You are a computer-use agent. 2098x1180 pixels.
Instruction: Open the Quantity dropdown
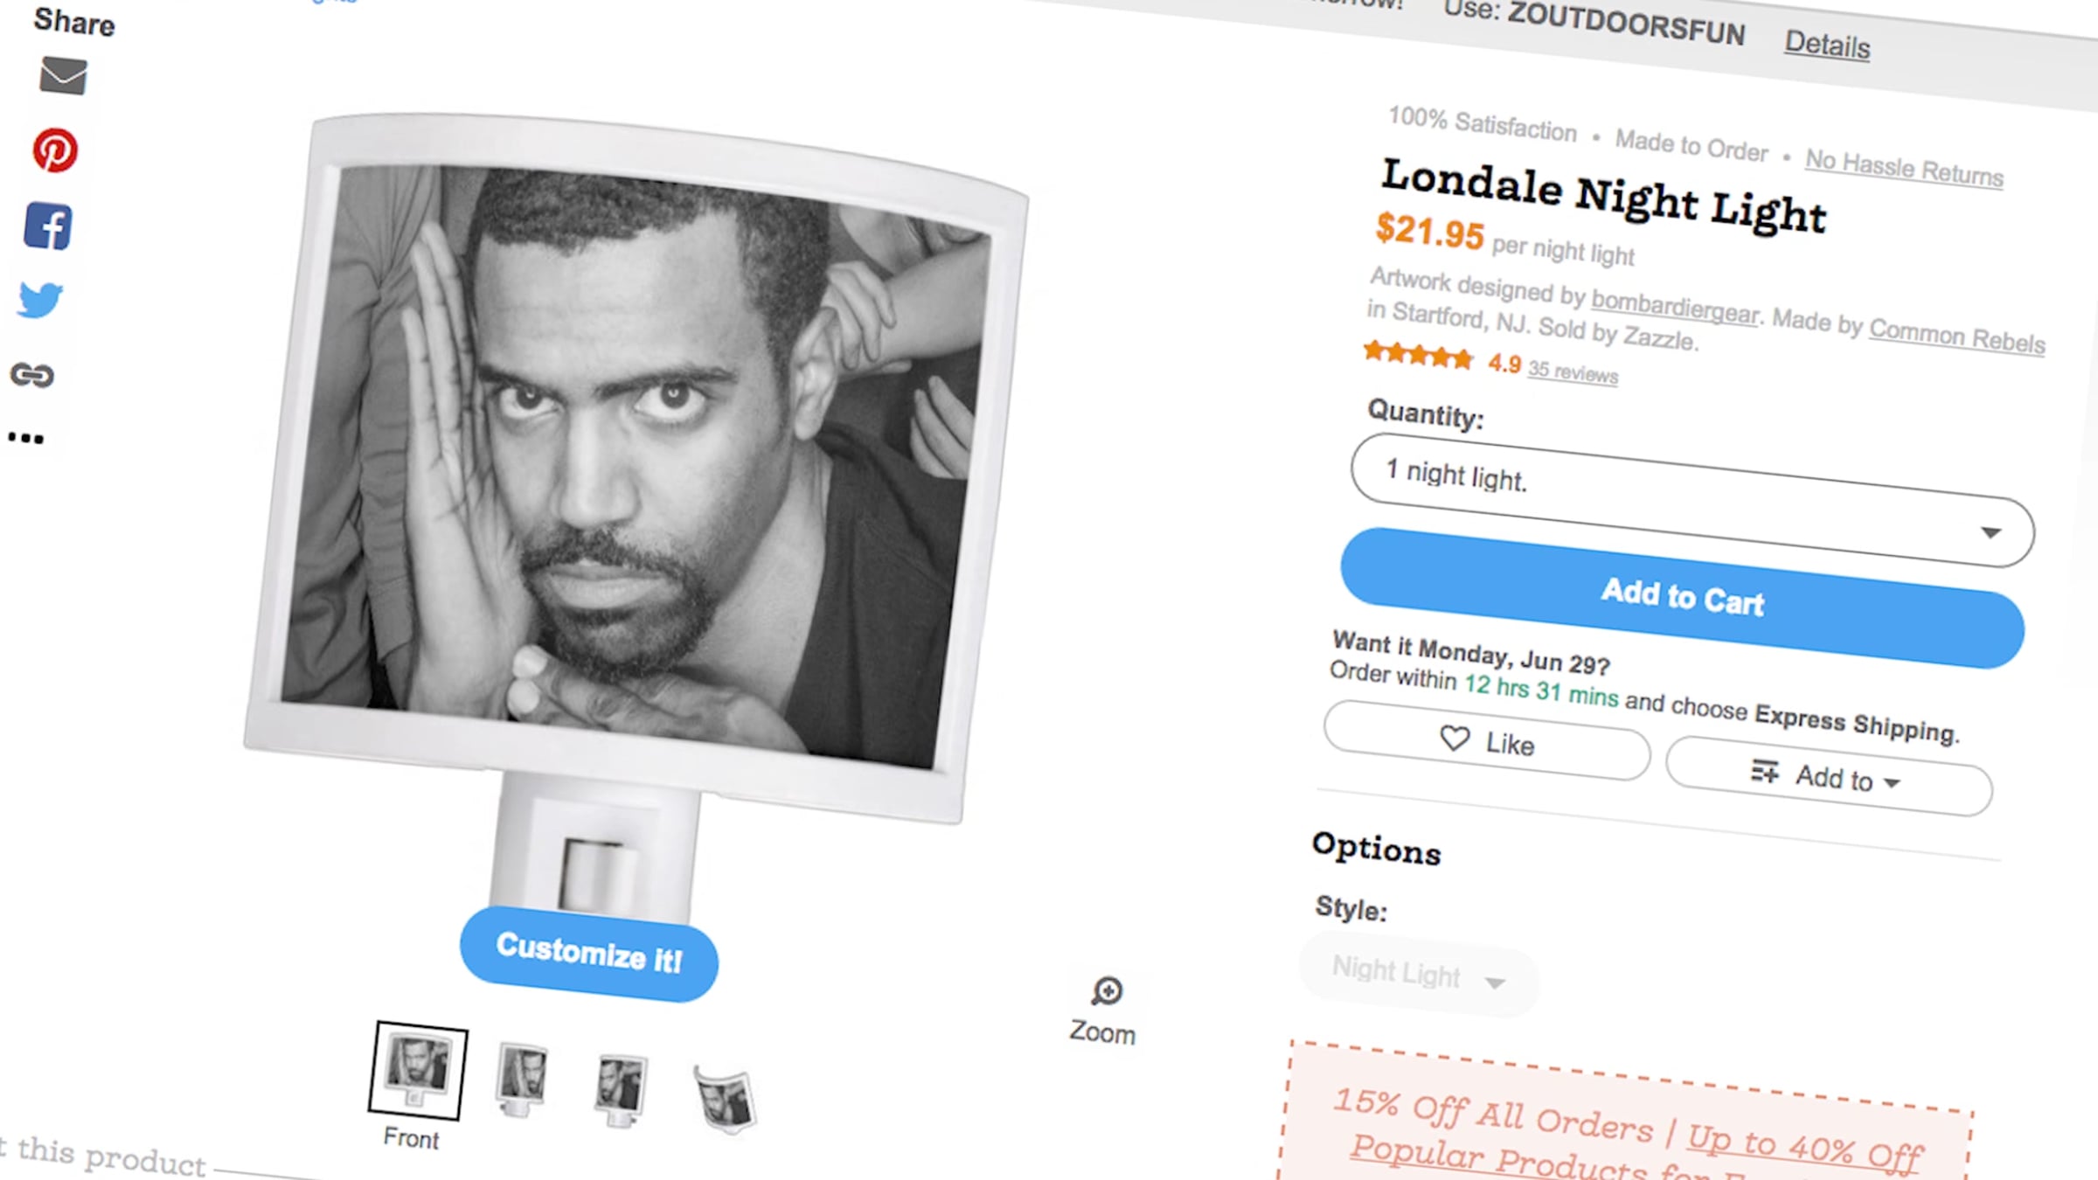[1692, 505]
